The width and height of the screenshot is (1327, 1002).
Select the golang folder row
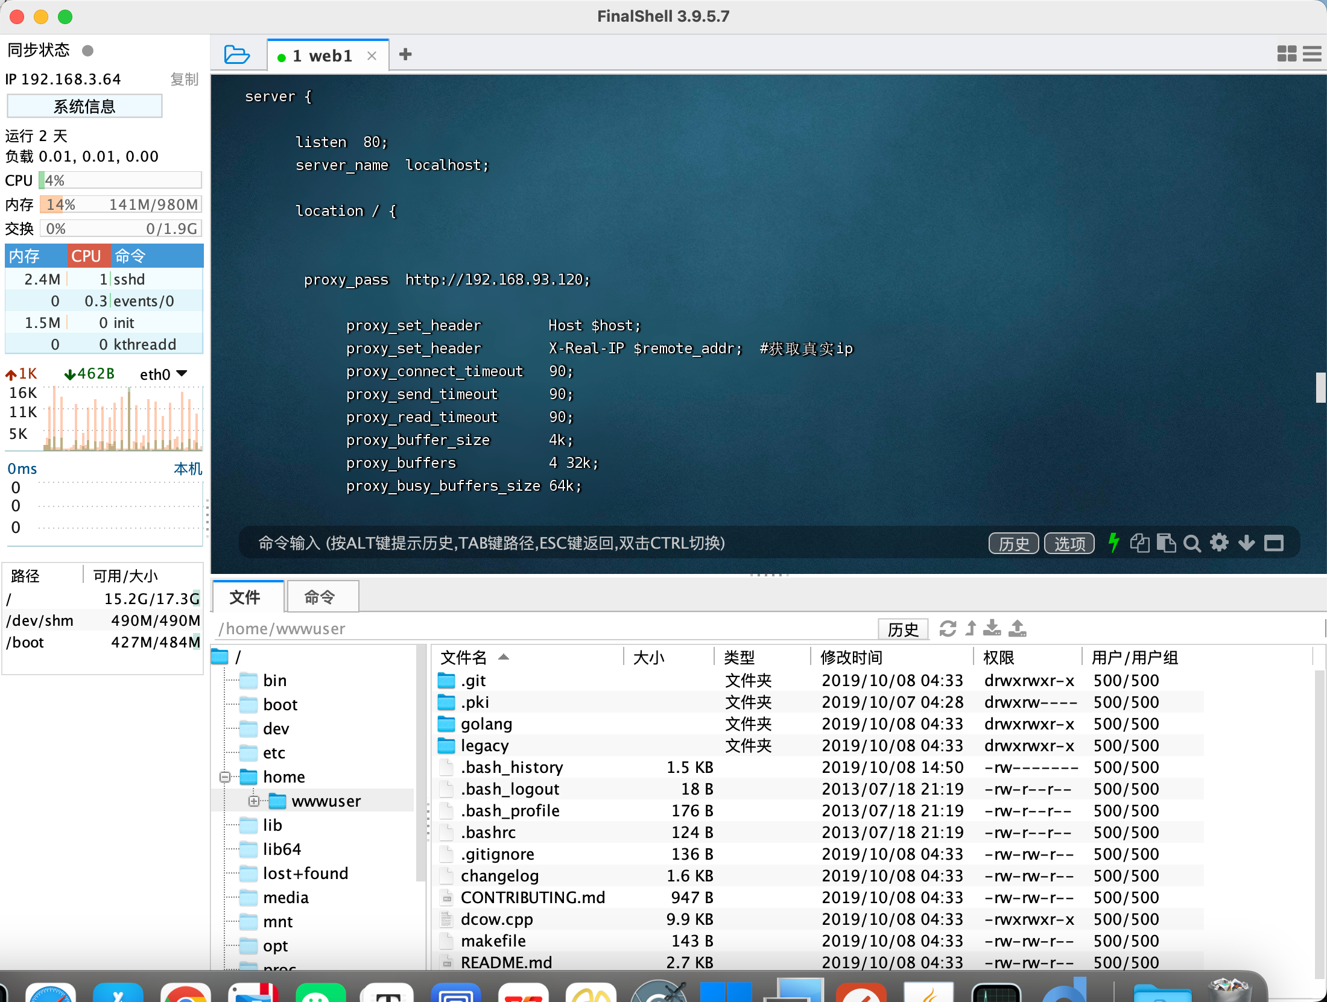819,723
